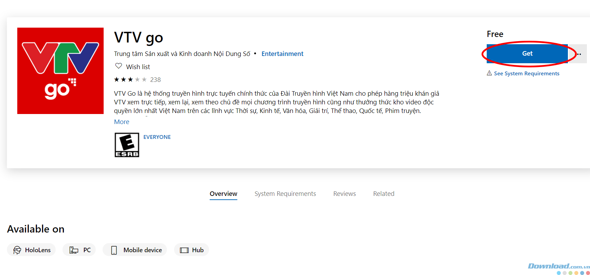590x275 pixels.
Task: Toggle Wish list for VTV go
Action: (x=133, y=66)
